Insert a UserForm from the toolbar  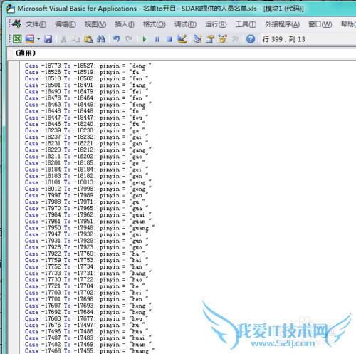[30, 39]
